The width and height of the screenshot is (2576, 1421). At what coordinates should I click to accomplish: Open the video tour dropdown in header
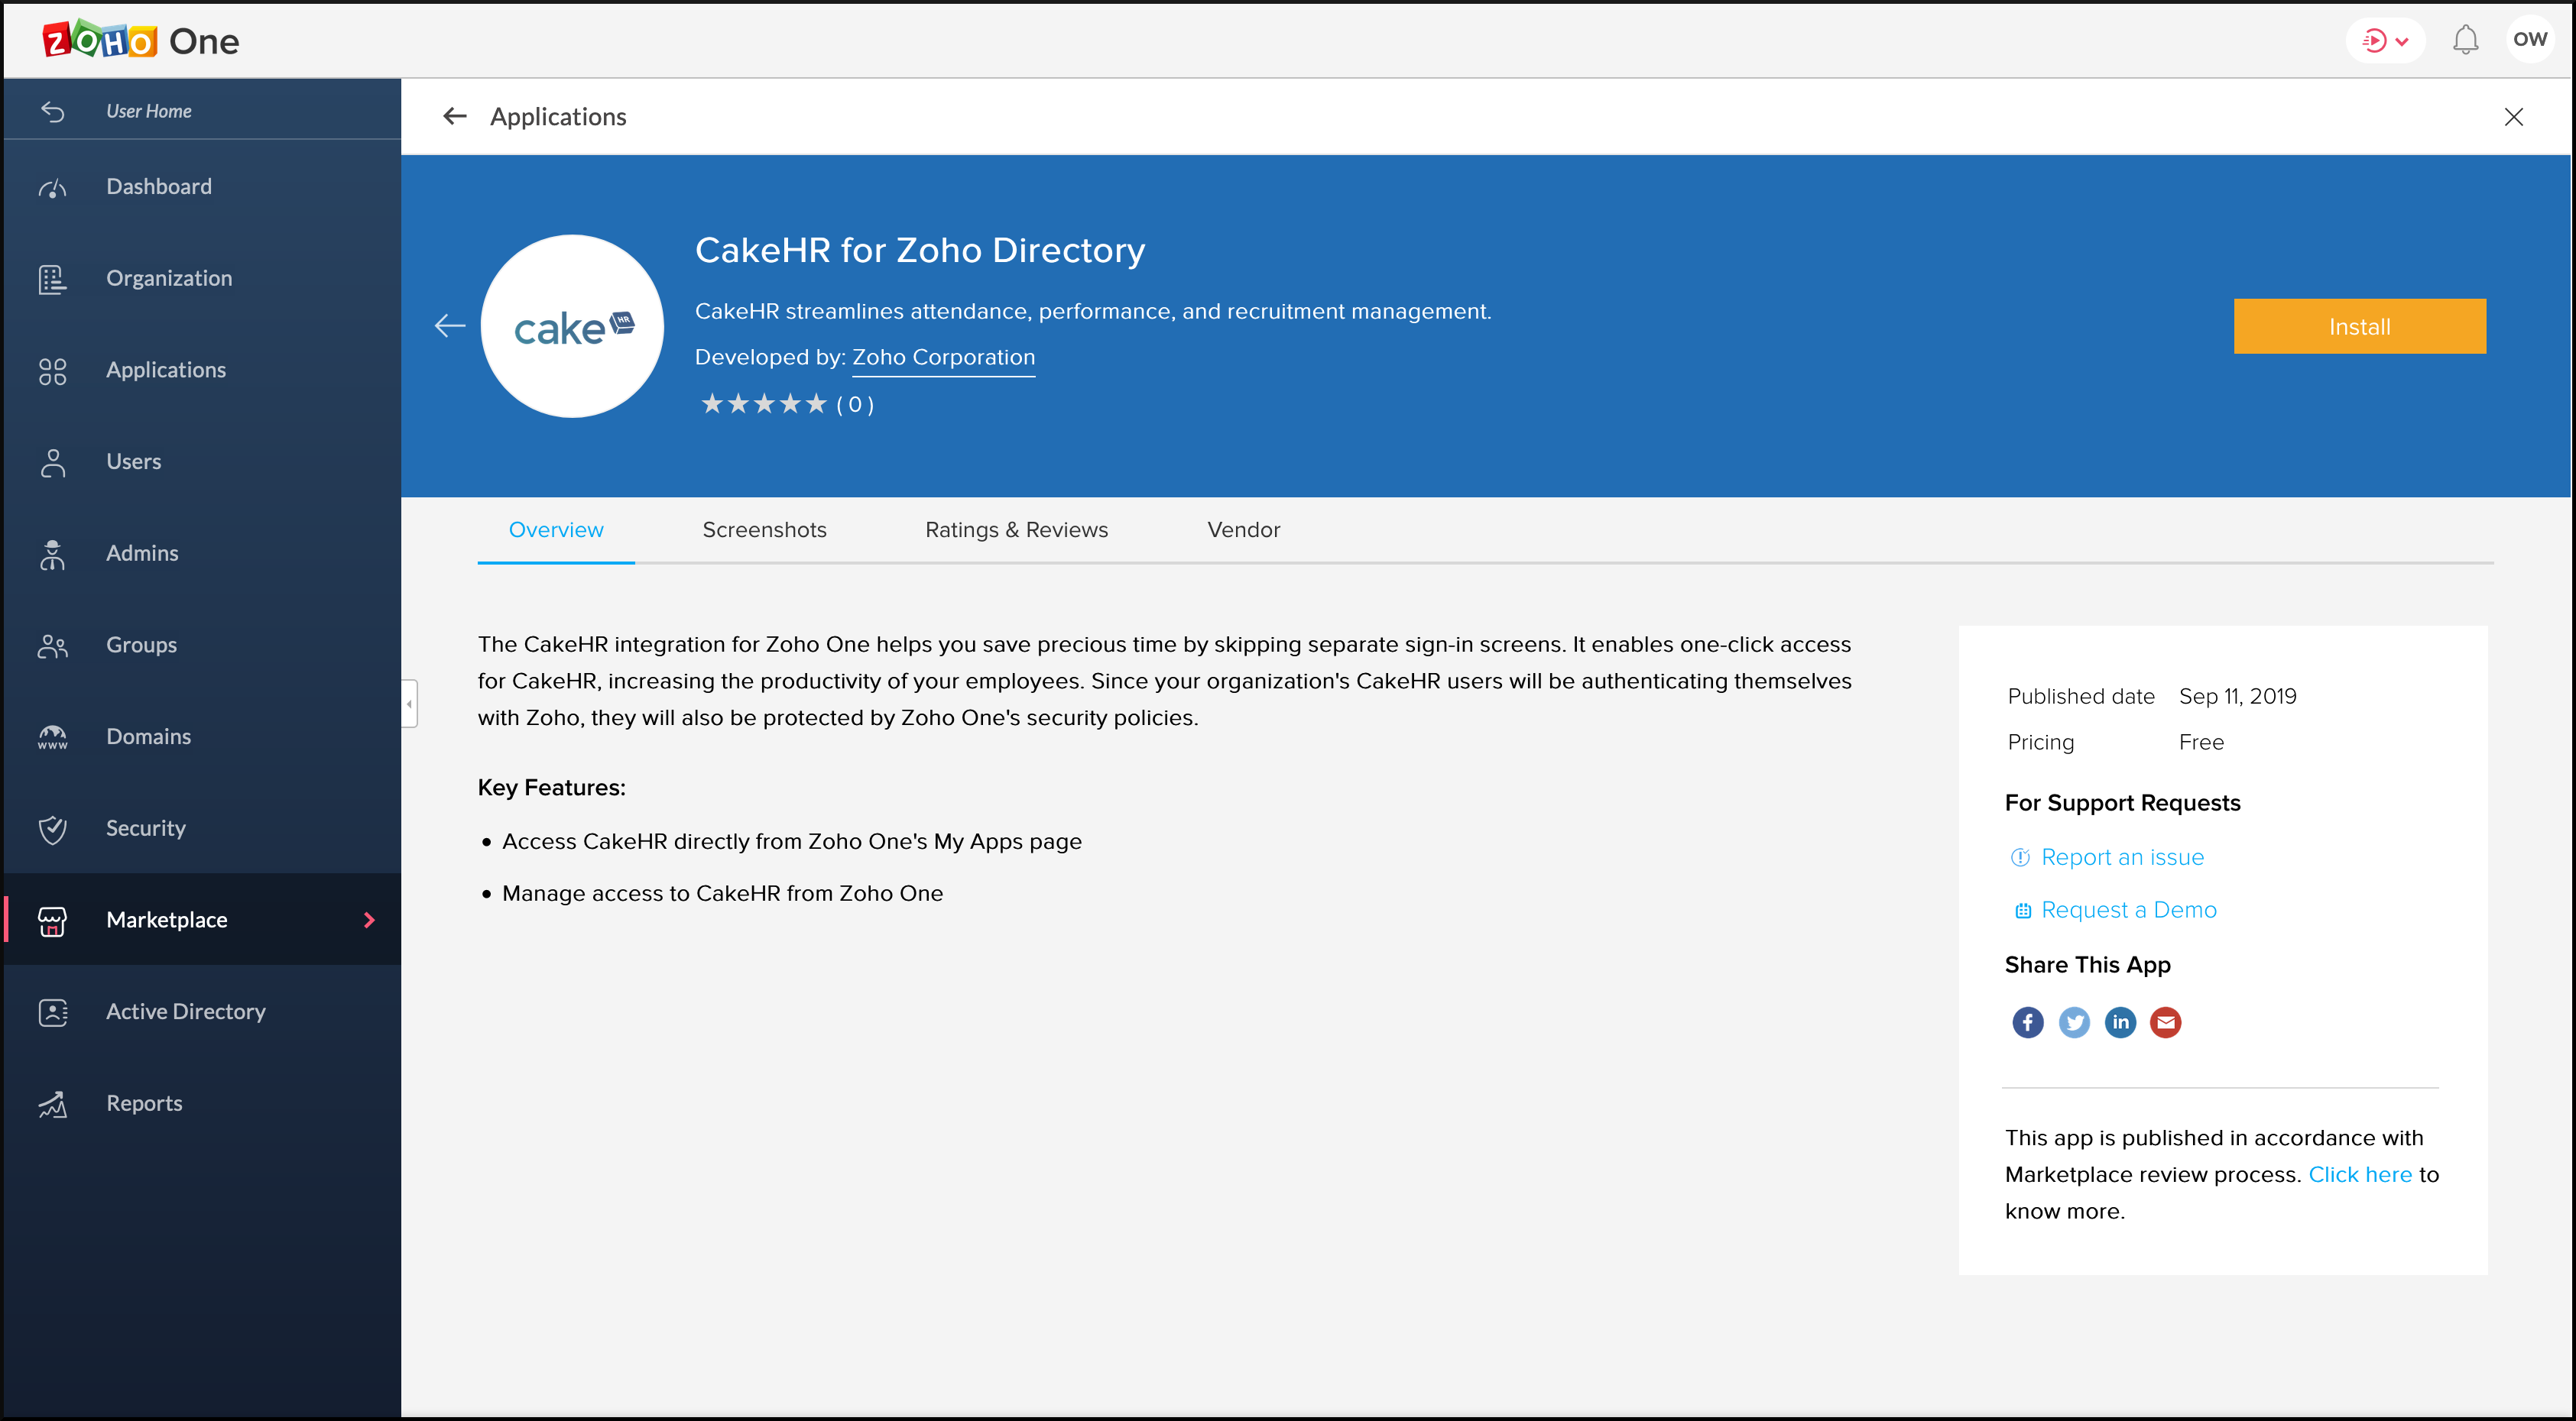[2385, 39]
